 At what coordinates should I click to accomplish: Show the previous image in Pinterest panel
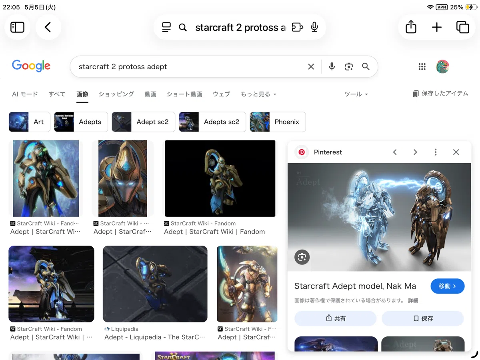point(395,152)
